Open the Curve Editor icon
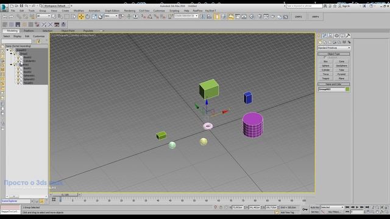The image size is (390, 219). click(x=238, y=16)
